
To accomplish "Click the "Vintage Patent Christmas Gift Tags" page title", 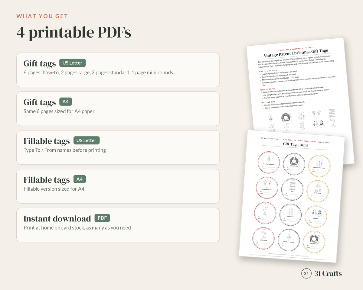I will tap(296, 53).
